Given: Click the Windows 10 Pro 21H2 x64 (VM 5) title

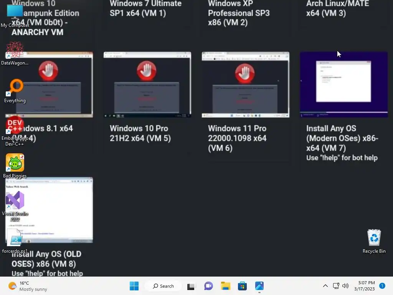Looking at the screenshot, I should tap(140, 133).
